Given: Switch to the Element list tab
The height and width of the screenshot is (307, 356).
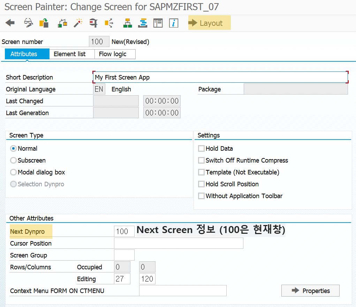Looking at the screenshot, I should pos(71,54).
